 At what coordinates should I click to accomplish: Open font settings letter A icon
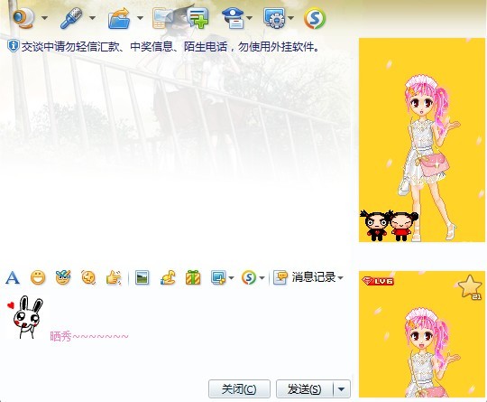coord(13,277)
